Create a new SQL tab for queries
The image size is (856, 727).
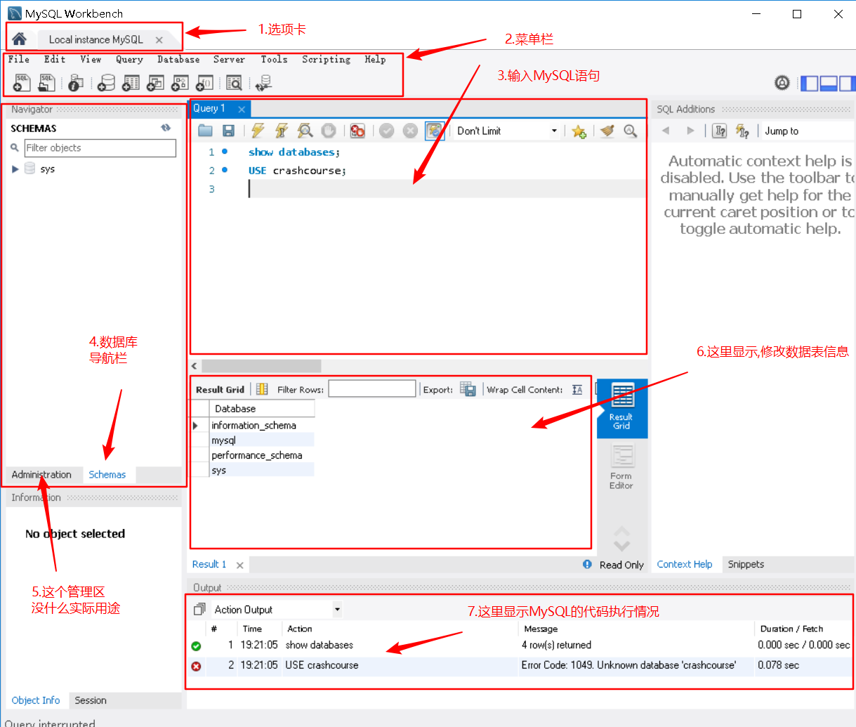[x=22, y=83]
